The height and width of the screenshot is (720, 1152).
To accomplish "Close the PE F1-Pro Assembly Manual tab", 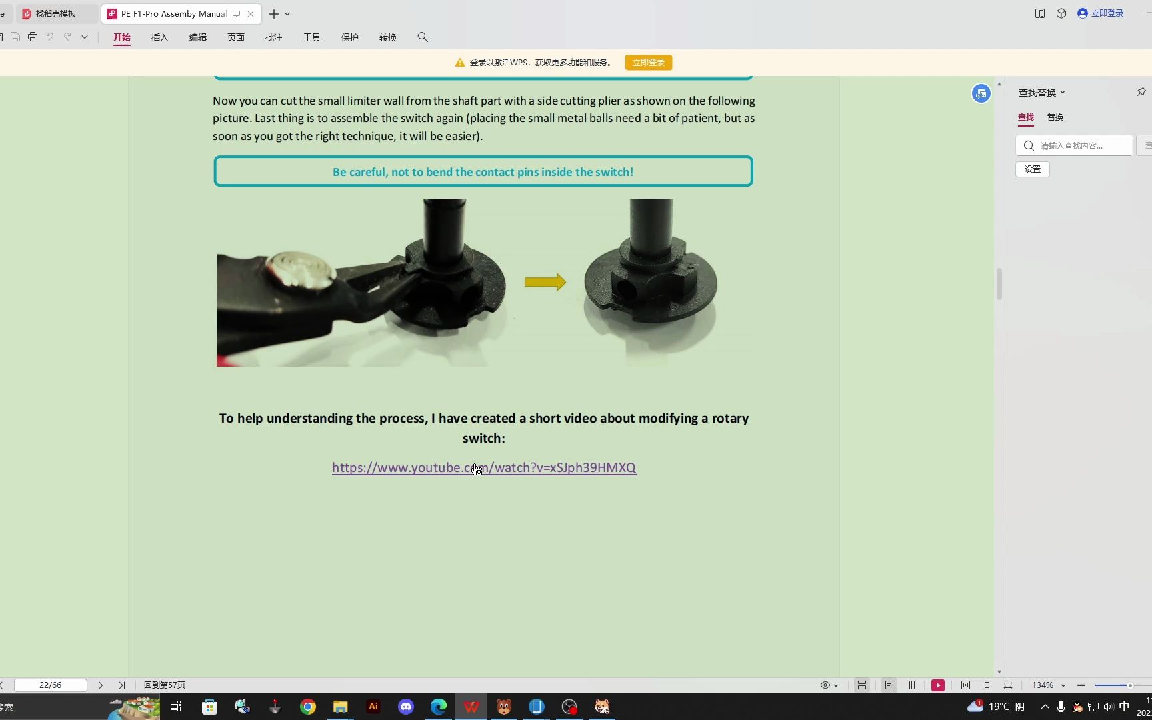I will pyautogui.click(x=251, y=14).
